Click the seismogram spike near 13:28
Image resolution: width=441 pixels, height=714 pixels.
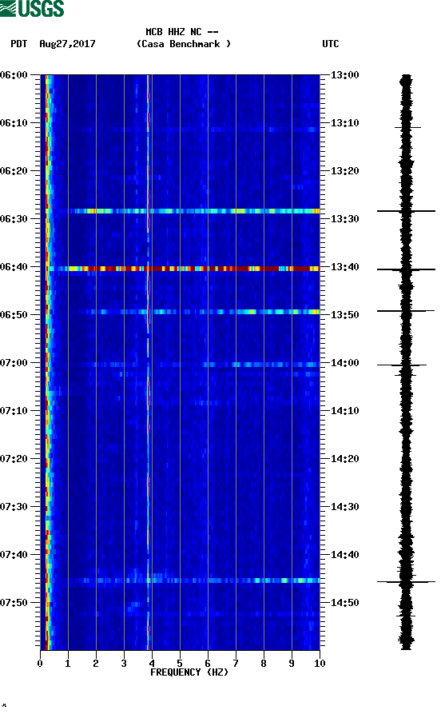click(406, 211)
